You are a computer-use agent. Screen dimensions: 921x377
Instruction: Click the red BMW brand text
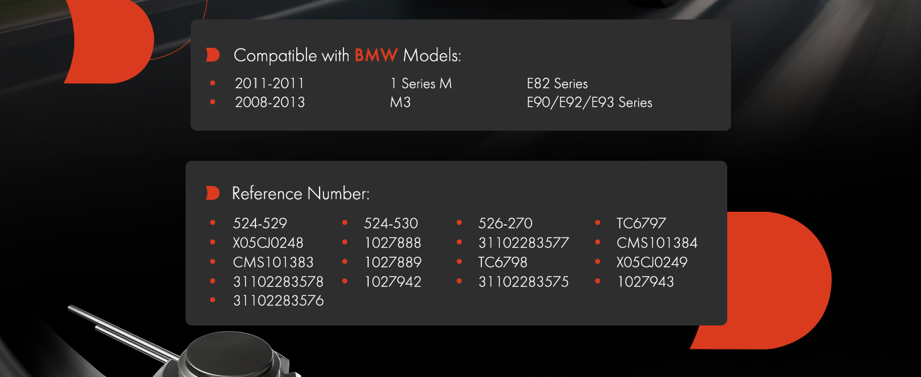(x=376, y=55)
